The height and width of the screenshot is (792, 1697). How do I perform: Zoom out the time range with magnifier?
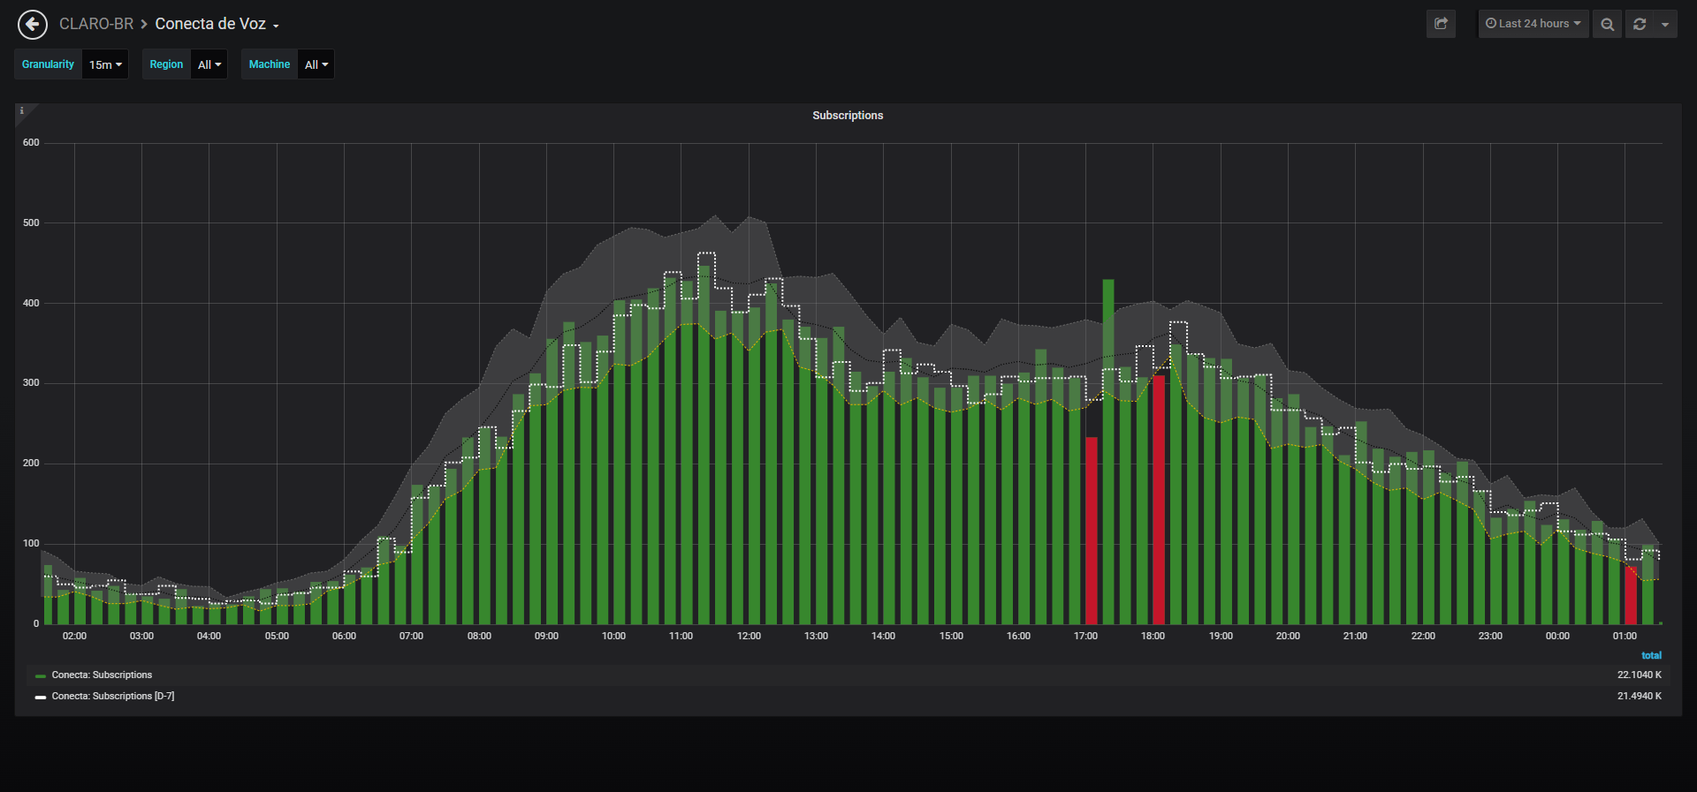1607,24
